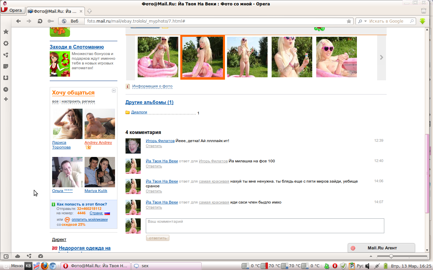Open Ольга ***** profile link
Screen dimensions: 433x270
click(x=62, y=191)
